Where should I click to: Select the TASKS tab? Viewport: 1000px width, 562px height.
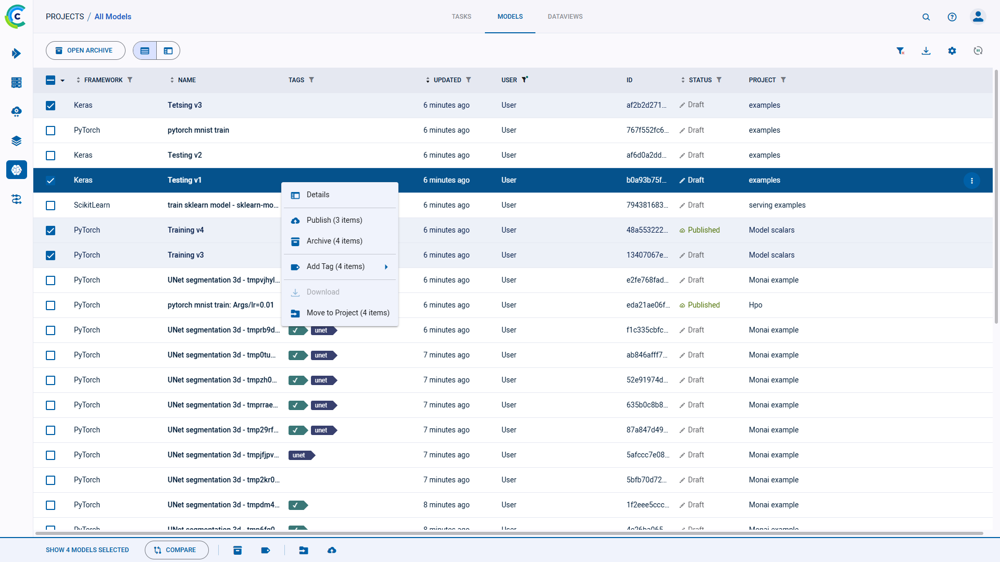coord(460,17)
